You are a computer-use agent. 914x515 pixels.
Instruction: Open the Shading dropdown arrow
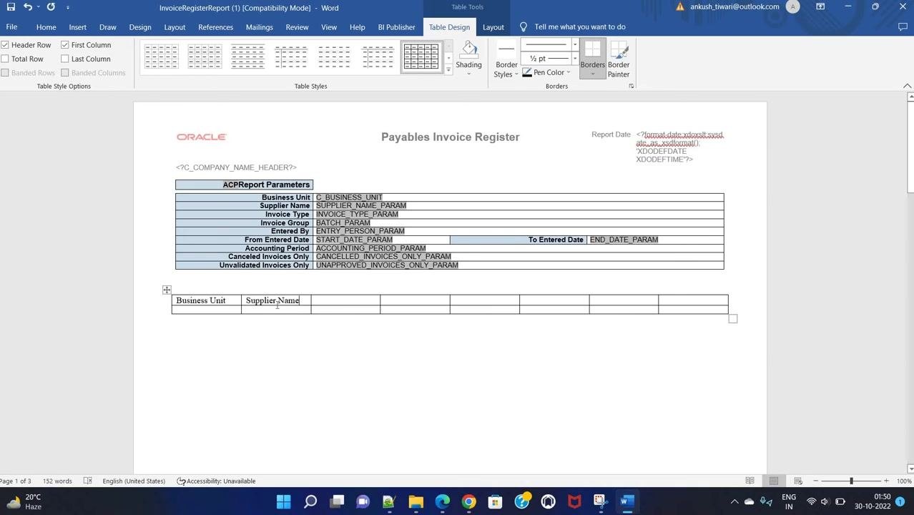[x=469, y=73]
